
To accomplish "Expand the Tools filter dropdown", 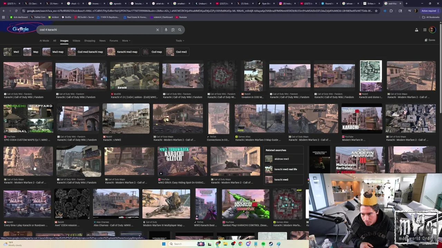I will tap(180, 41).
